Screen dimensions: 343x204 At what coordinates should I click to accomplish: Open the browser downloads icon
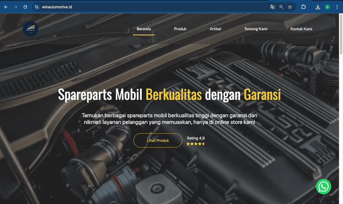tap(318, 7)
